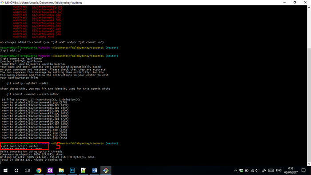This screenshot has height=175, width=311.
Task: Open the network Wi-Fi tray icon
Action: click(x=252, y=171)
